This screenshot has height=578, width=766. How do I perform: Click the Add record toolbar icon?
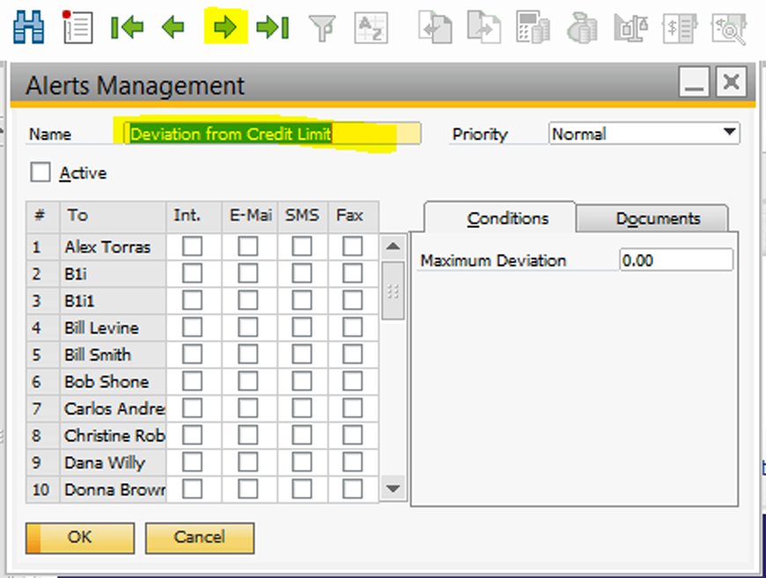(77, 26)
